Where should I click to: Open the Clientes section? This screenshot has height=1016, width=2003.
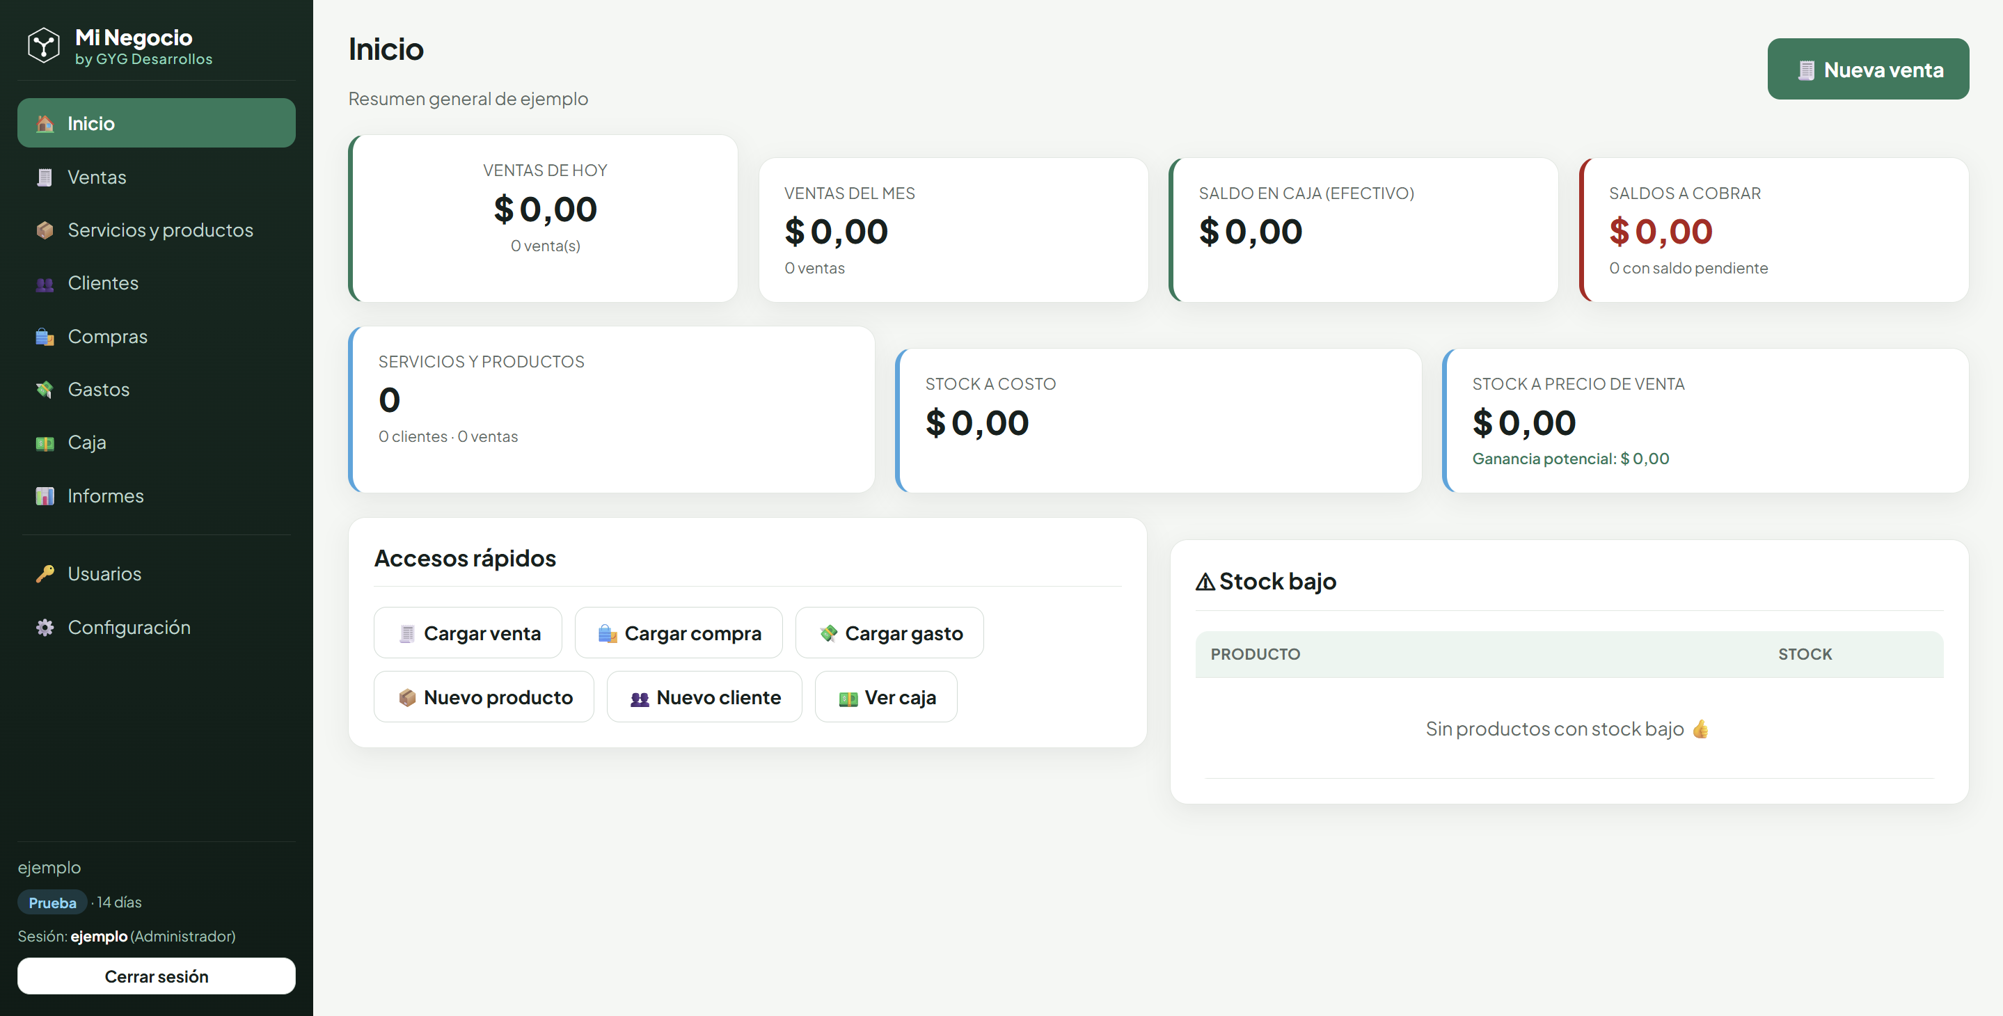157,283
